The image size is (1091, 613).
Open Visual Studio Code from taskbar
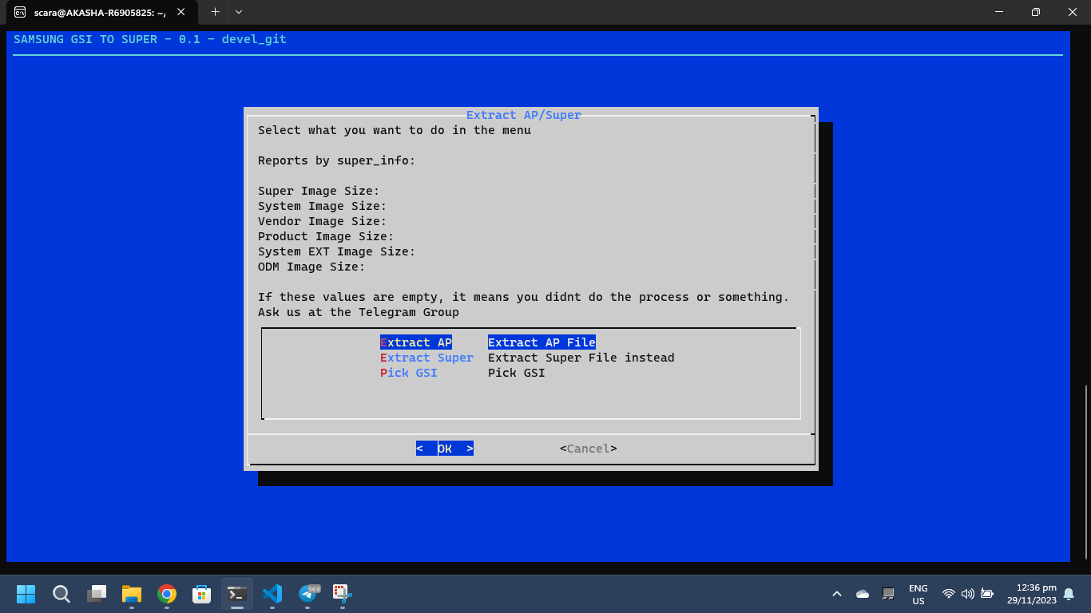click(x=272, y=594)
